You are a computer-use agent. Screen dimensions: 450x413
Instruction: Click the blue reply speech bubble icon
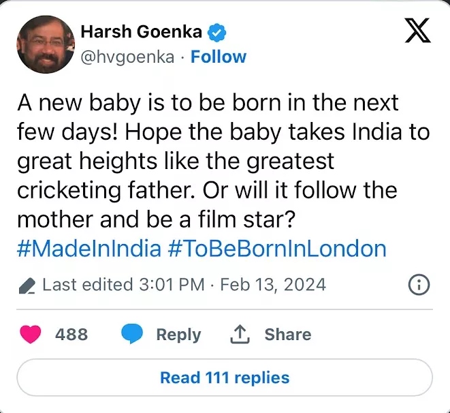click(132, 335)
